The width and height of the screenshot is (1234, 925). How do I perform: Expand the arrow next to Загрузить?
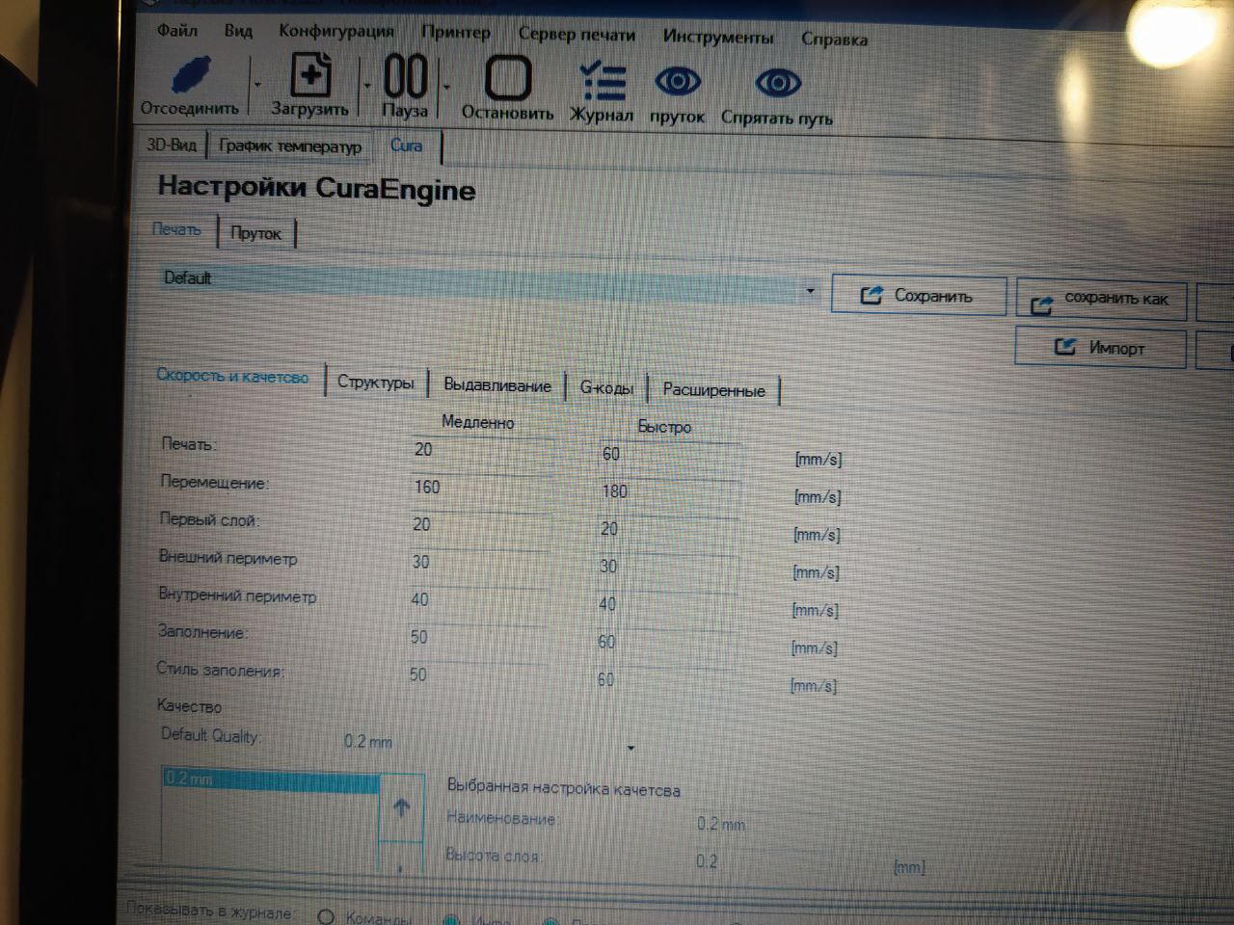pyautogui.click(x=366, y=86)
